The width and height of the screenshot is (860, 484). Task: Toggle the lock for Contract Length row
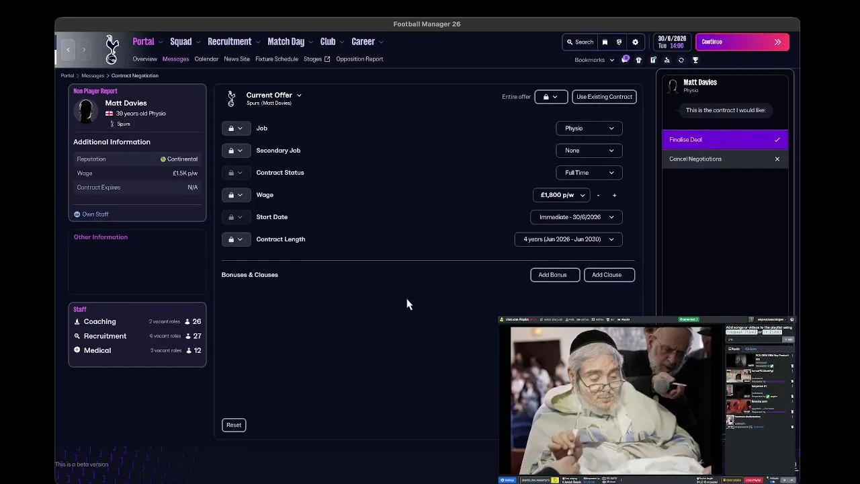point(236,239)
